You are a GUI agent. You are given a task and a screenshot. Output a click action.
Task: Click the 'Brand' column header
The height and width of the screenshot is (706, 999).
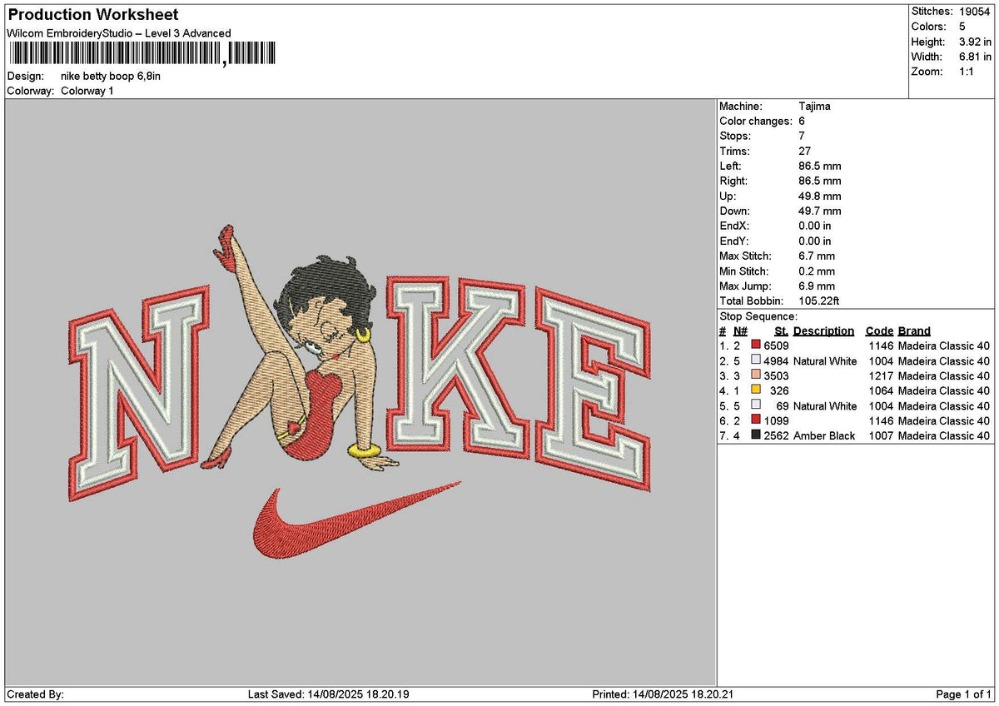[x=914, y=331]
